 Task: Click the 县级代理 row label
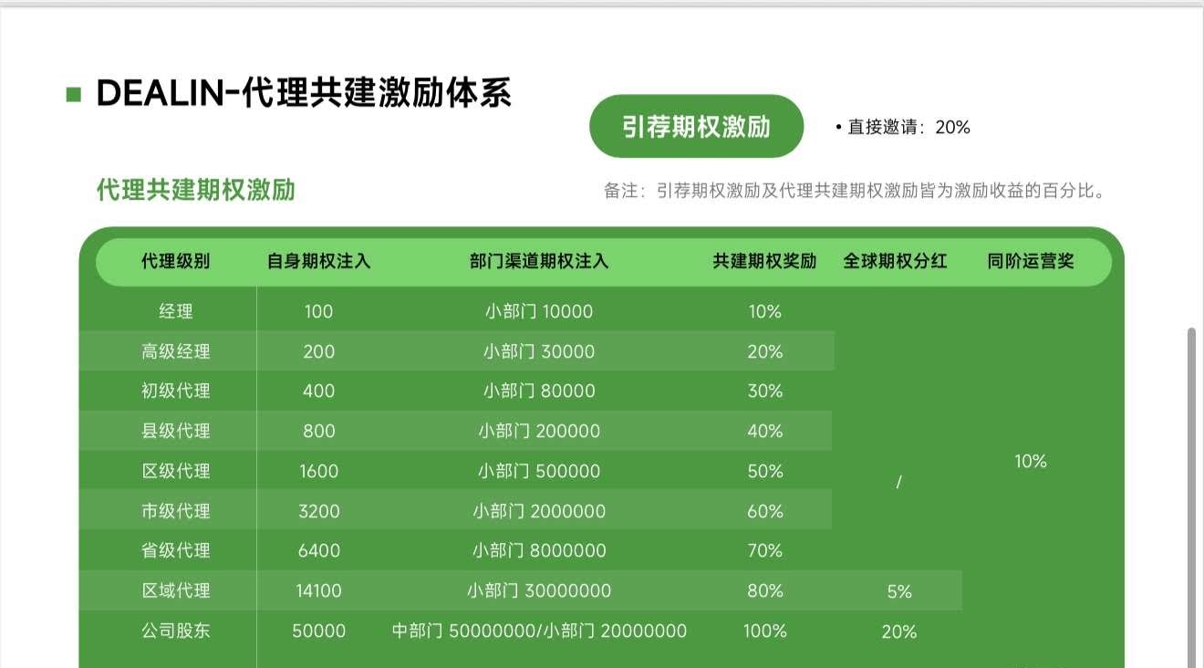tap(176, 431)
